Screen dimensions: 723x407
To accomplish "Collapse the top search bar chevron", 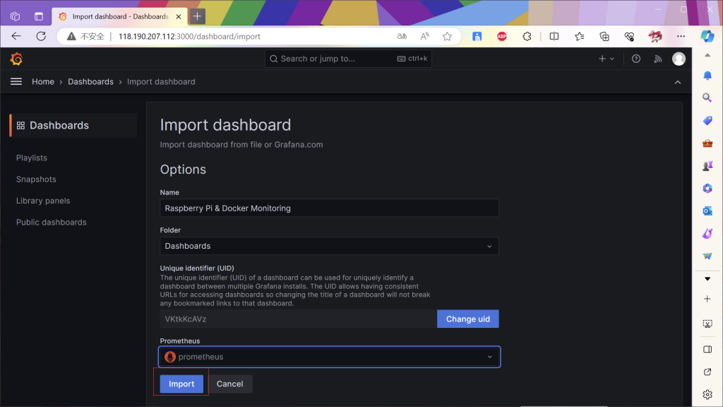I will tap(677, 82).
